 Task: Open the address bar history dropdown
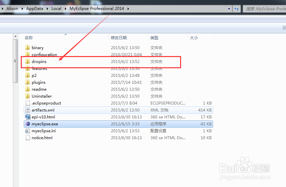click(229, 9)
